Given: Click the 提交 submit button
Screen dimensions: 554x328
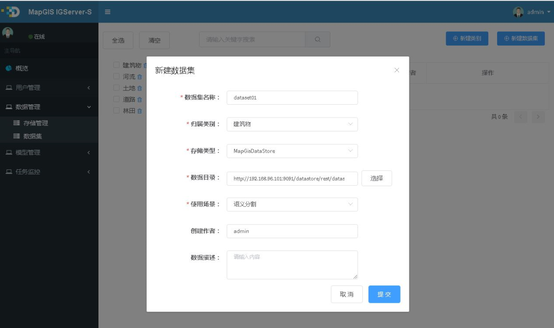Looking at the screenshot, I should pos(384,295).
